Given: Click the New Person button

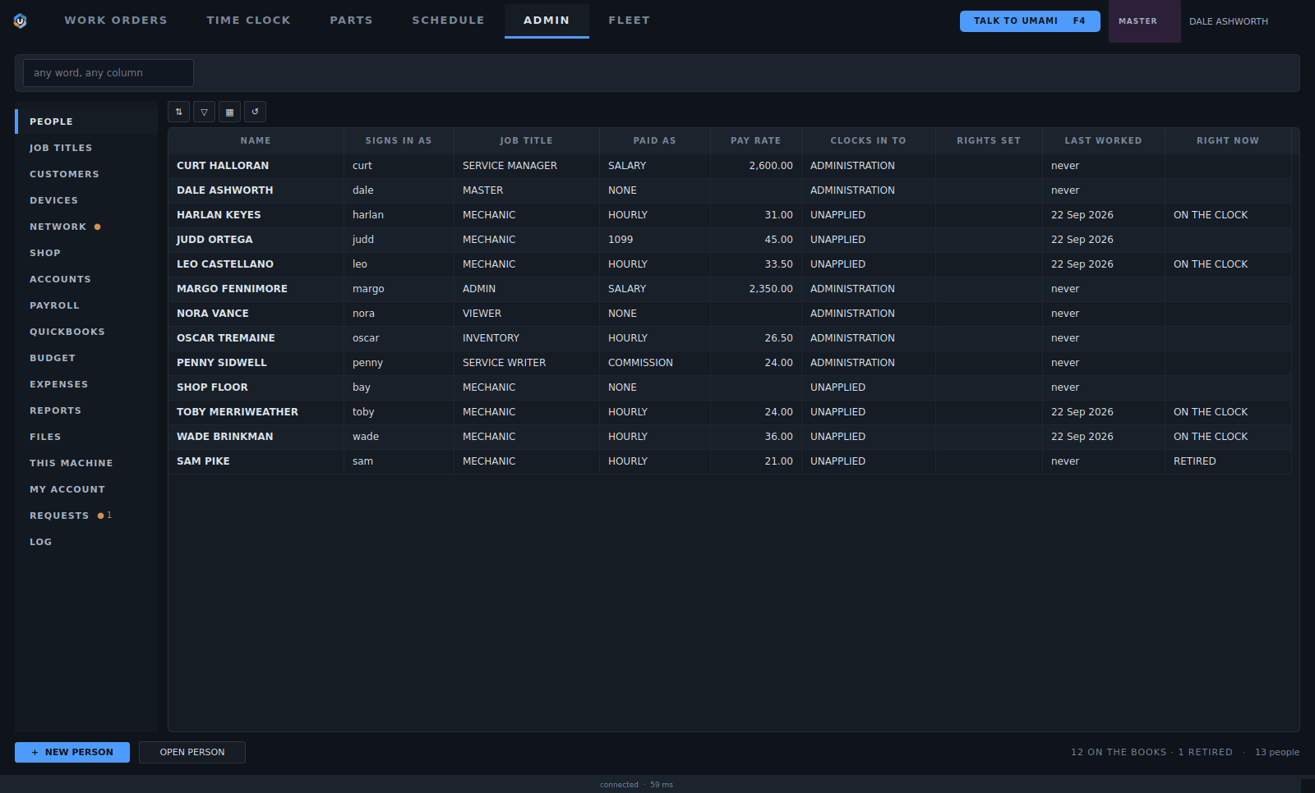Looking at the screenshot, I should click(x=72, y=752).
